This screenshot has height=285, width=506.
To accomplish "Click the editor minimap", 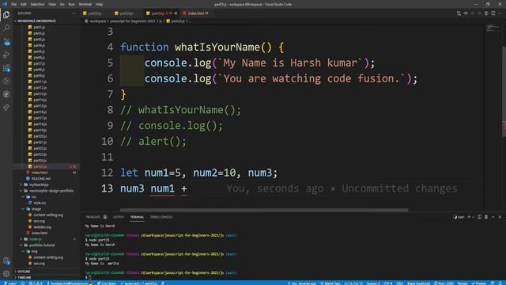I will pos(493,28).
